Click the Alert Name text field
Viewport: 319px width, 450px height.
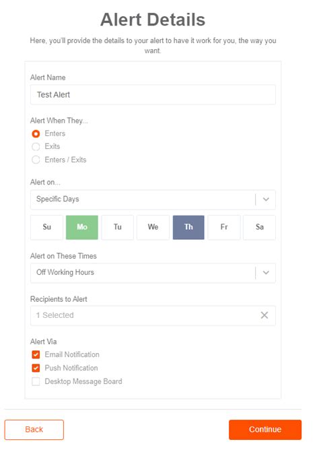[x=153, y=95]
